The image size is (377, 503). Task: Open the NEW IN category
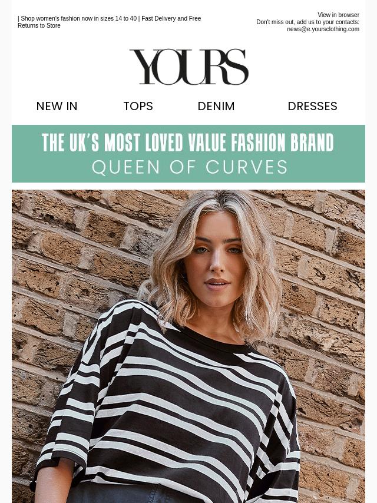[57, 106]
